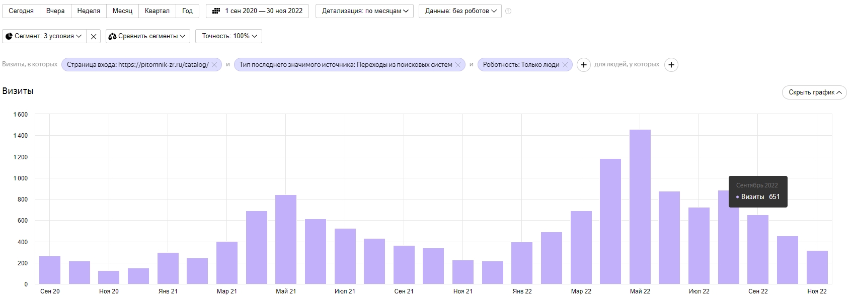
Task: Edit the Страница входа filter condition
Action: point(137,65)
